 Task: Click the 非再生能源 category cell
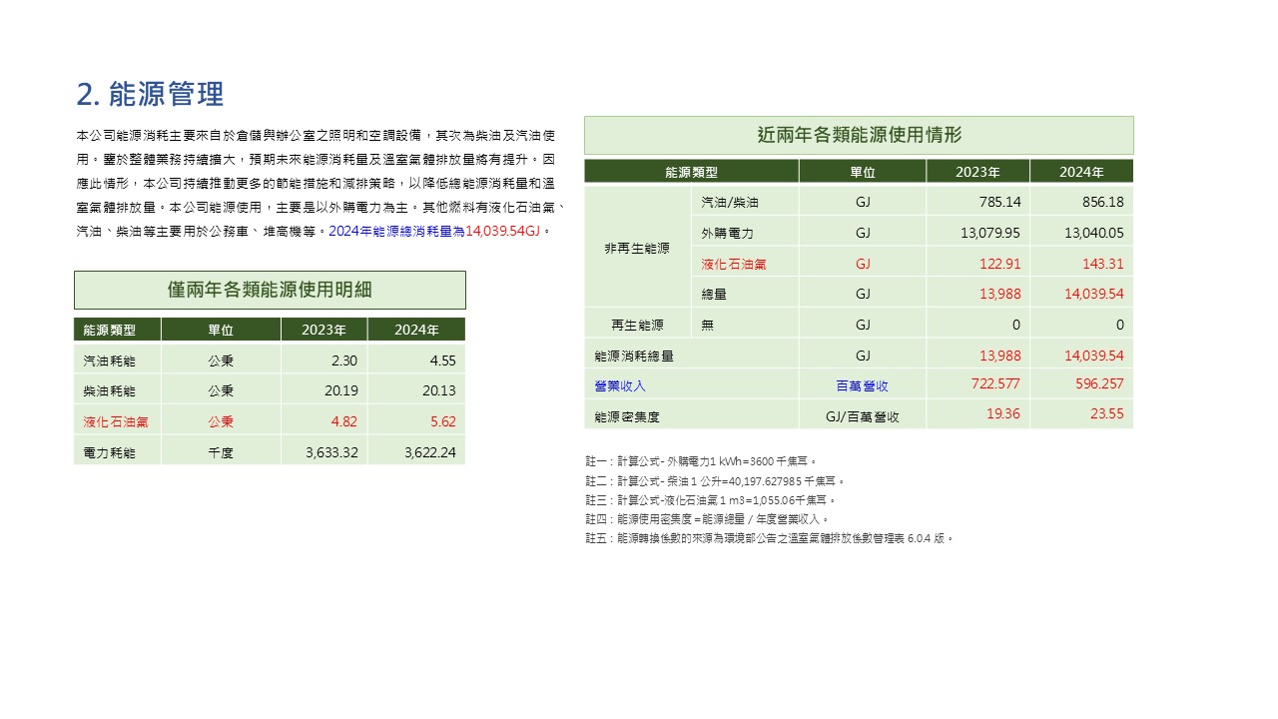637,248
